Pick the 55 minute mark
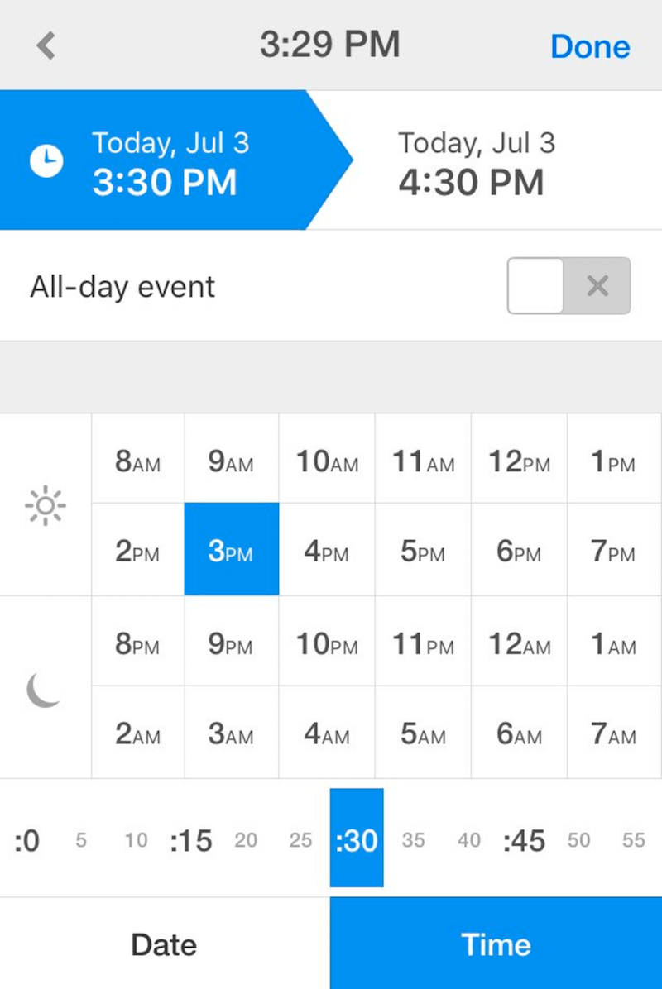Viewport: 662px width, 989px height. click(634, 840)
